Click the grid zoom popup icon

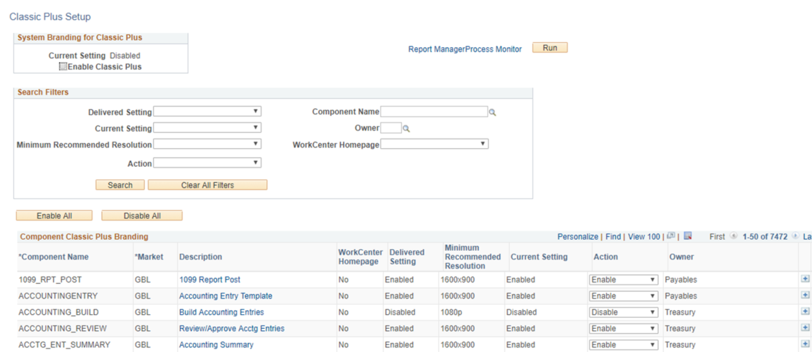pyautogui.click(x=671, y=236)
